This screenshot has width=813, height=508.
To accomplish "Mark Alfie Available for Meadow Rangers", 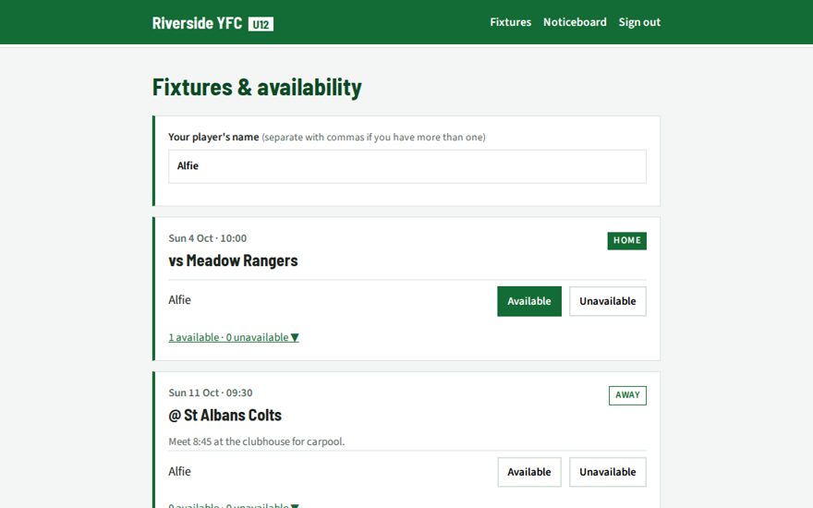I will click(528, 301).
